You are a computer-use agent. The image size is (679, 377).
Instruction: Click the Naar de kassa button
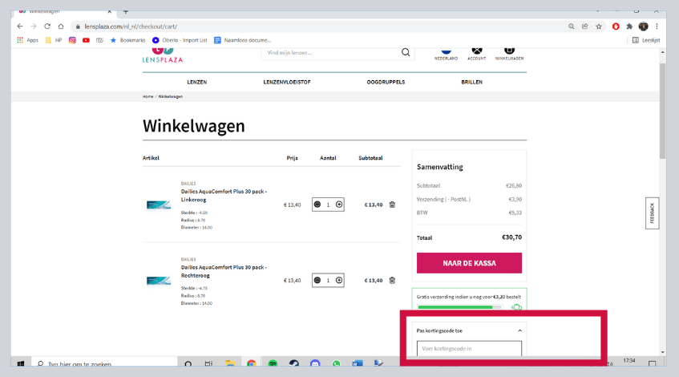[470, 263]
